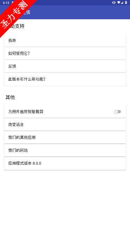This screenshot has height=232, width=130.
Task: Tap the 6:13 clock in status bar
Action: pos(6,3)
